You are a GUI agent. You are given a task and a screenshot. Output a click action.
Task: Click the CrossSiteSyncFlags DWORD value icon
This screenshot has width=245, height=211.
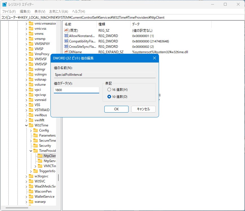click(66, 47)
